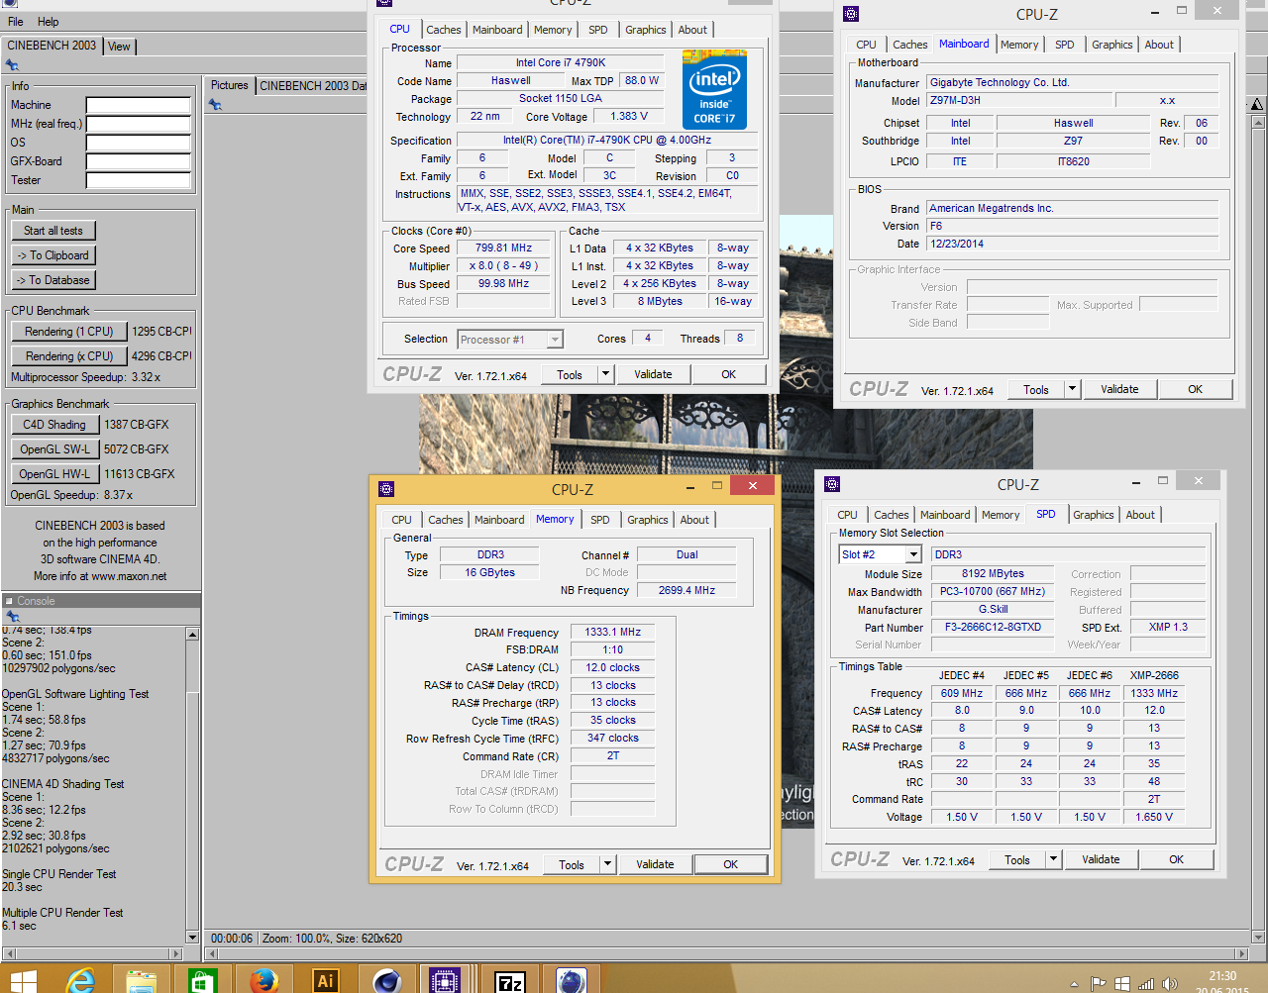Click CPU-Z SPD window title icon
This screenshot has height=993, width=1268.
tap(832, 484)
